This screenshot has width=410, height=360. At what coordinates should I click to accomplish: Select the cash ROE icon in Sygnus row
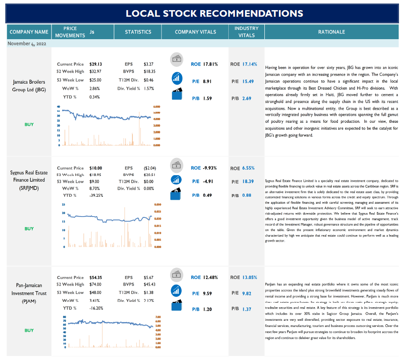pyautogui.click(x=177, y=165)
